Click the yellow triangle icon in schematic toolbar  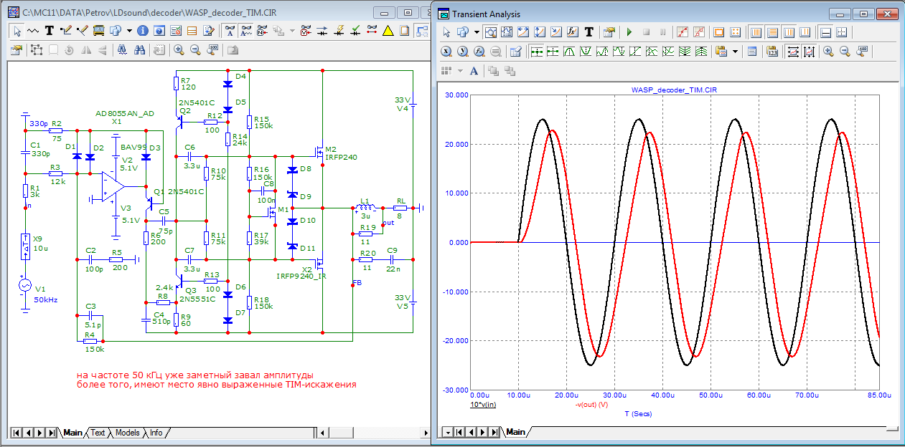[x=388, y=31]
